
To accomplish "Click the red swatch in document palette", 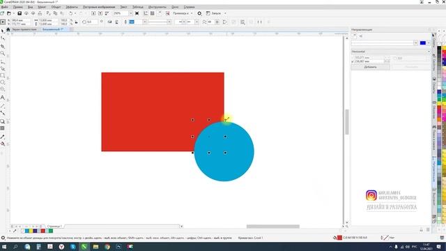I will tap(43, 231).
